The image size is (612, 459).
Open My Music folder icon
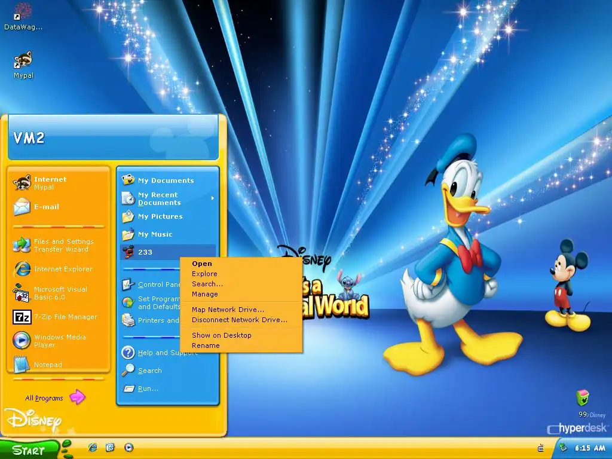[x=128, y=234]
